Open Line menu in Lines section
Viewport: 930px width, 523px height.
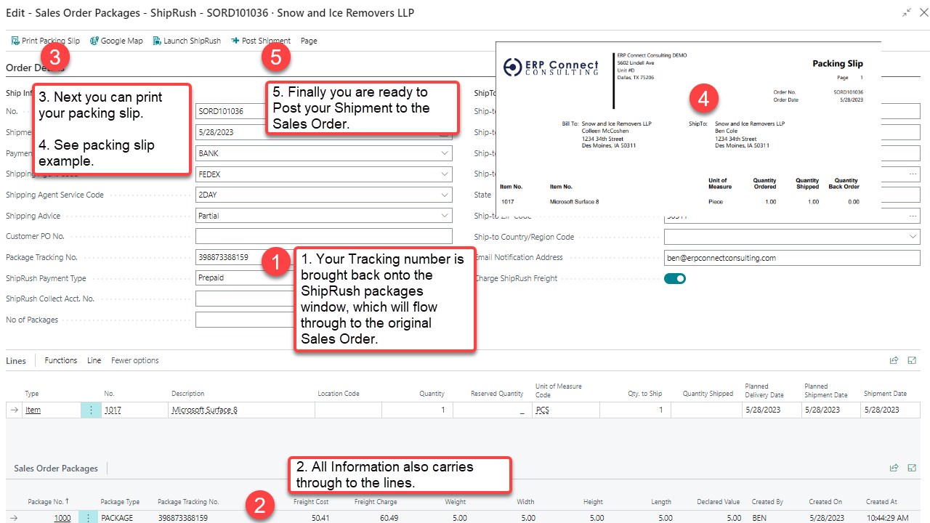point(94,360)
